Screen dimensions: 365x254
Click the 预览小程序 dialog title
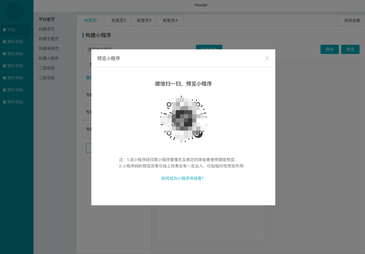pyautogui.click(x=108, y=58)
